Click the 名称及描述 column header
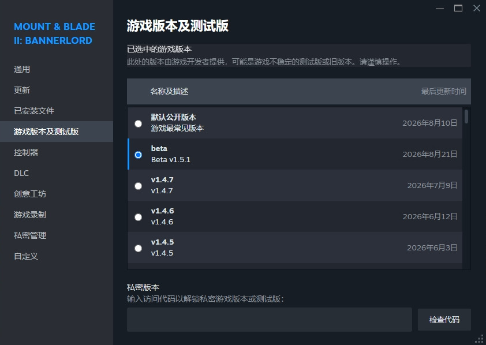Image resolution: width=486 pixels, height=345 pixels. 169,91
